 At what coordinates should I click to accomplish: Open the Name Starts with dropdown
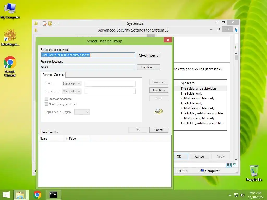71,84
